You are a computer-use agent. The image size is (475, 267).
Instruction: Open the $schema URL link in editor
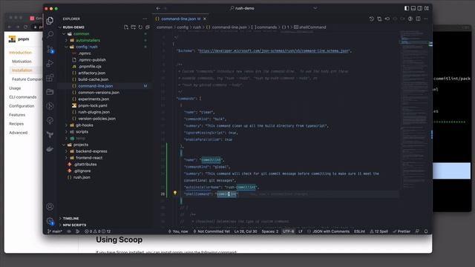(274, 51)
